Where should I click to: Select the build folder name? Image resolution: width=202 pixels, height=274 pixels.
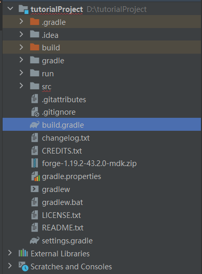[51, 48]
